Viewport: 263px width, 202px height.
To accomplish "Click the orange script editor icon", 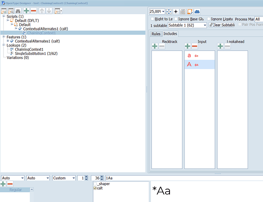I will (190, 12).
